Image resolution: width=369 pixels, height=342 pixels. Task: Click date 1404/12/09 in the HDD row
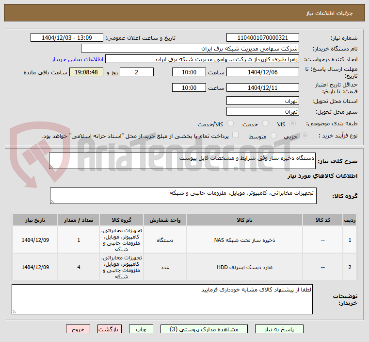coord(35,267)
